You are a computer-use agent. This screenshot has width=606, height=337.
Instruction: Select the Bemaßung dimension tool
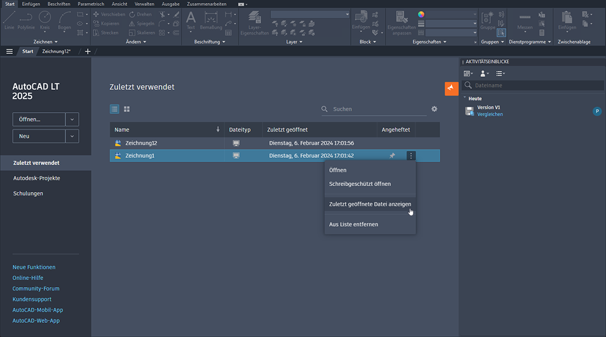(x=211, y=20)
